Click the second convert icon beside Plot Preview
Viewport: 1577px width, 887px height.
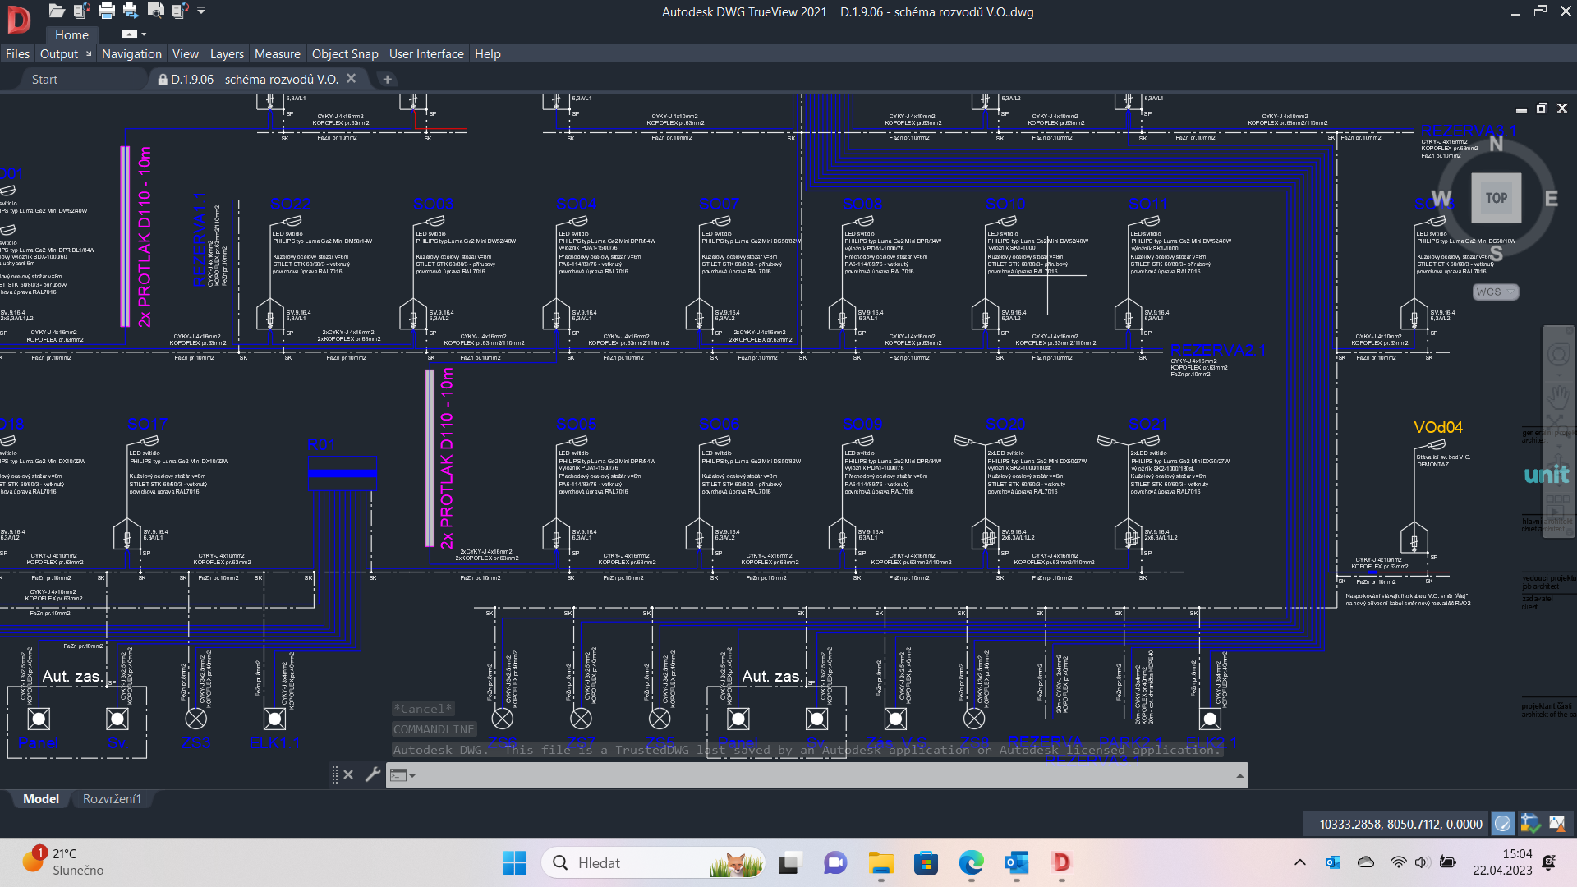click(x=180, y=11)
